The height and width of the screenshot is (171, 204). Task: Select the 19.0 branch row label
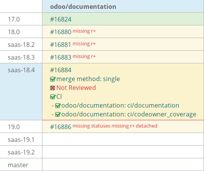tap(13, 127)
